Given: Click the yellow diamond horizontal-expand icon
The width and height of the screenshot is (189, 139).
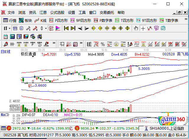Looking at the screenshot, I should (x=107, y=28).
